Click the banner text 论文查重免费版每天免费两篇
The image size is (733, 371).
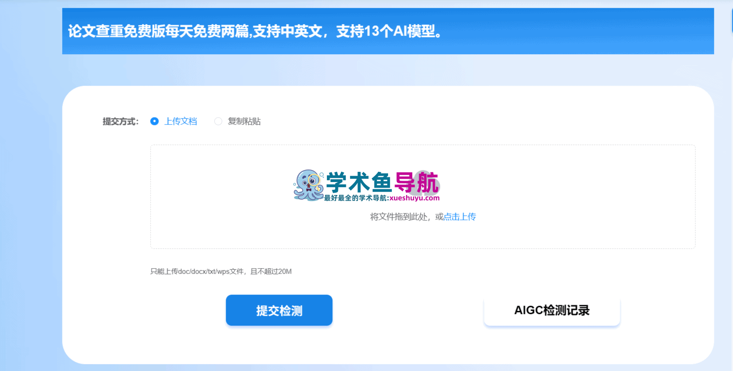tap(159, 31)
